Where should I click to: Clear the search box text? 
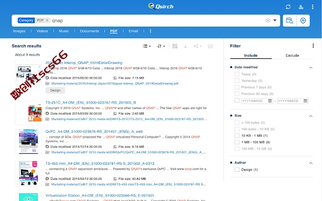(x=268, y=20)
